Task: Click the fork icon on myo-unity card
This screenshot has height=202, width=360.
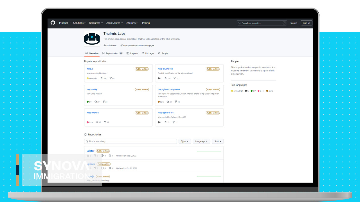Action: pos(104,102)
